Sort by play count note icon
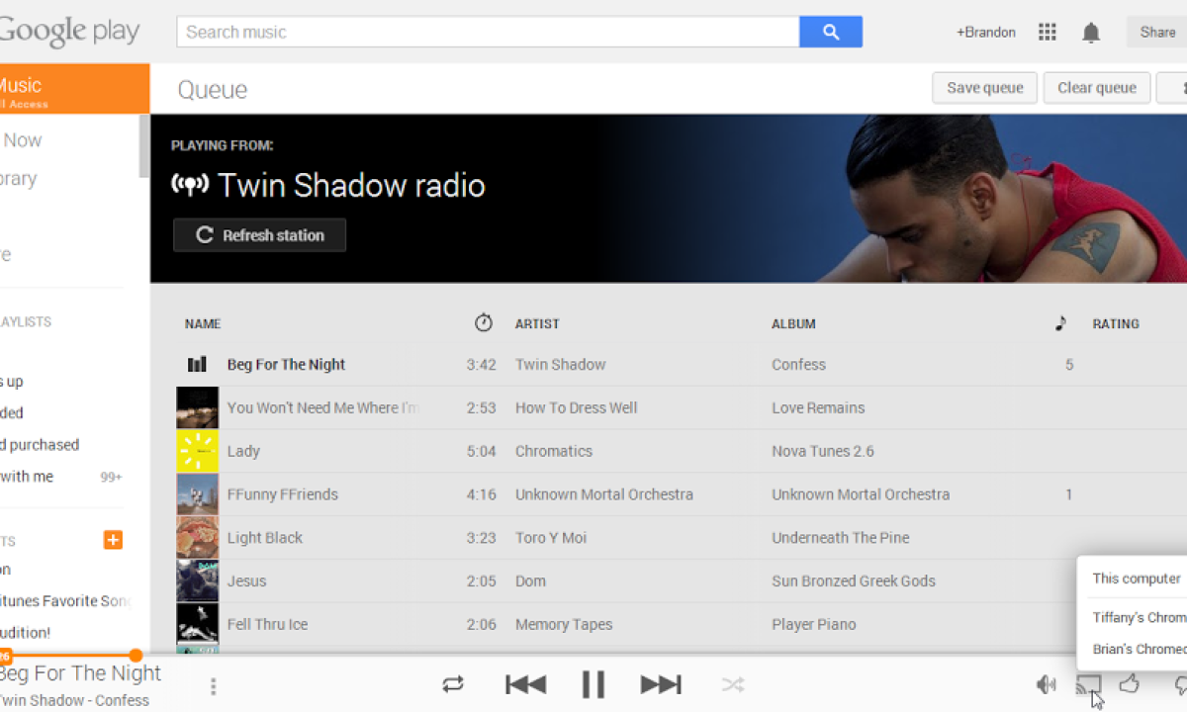Viewport: 1187px width, 712px height. tap(1061, 322)
